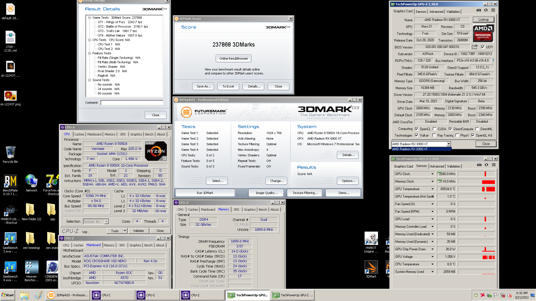Click the bus interface question mark icon
Screen dimensions: 536x301
[493, 60]
